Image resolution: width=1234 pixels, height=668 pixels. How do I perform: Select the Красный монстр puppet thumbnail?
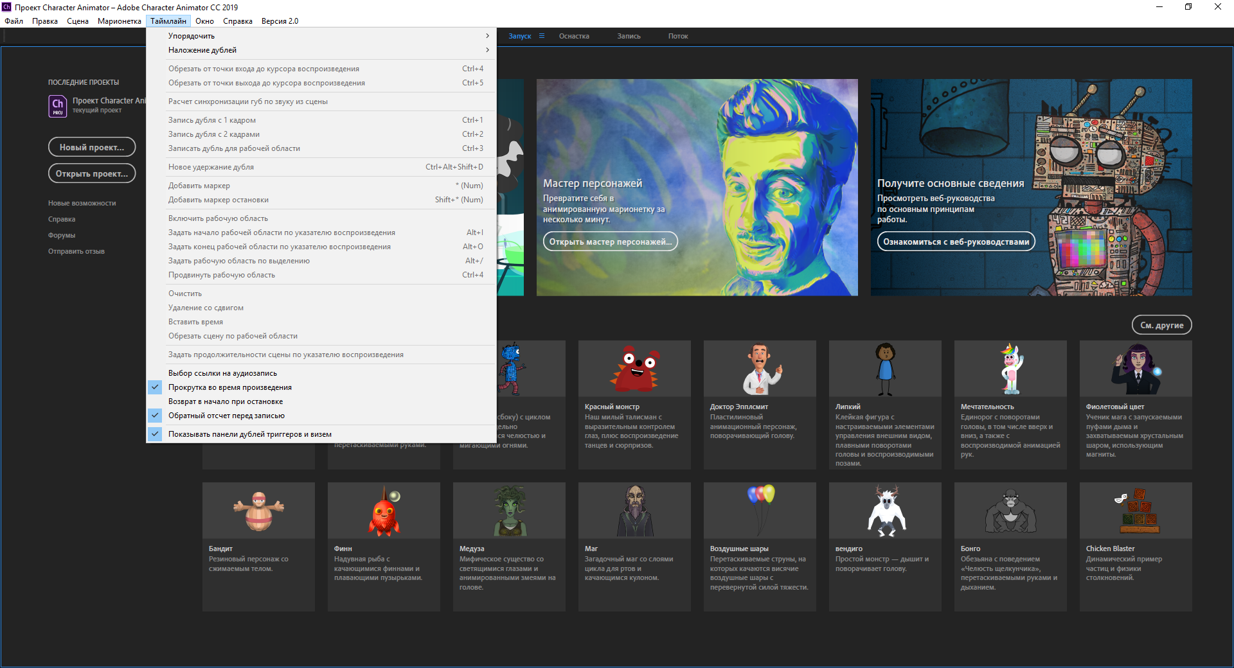coord(634,369)
